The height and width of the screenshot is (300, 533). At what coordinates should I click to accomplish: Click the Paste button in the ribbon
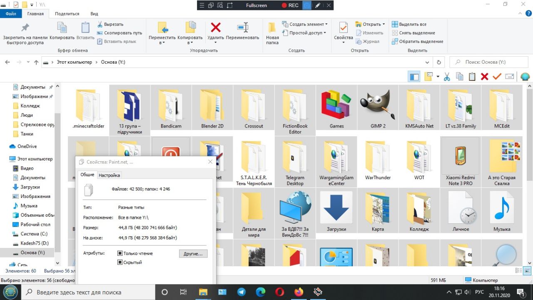coord(85,31)
